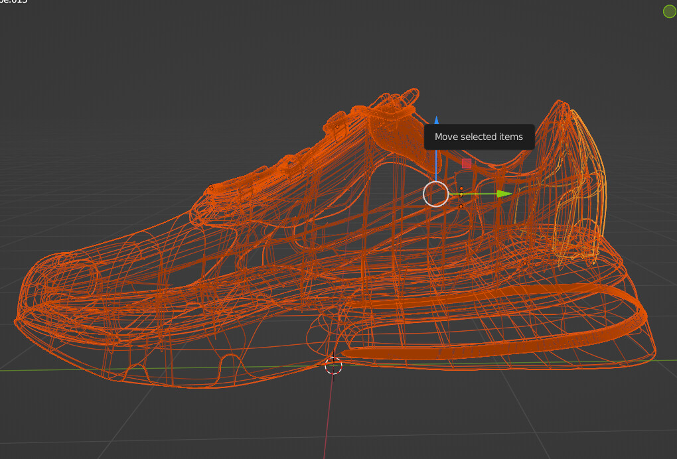Viewport: 677px width, 459px height.
Task: Click the white circle at the gizmo center
Action: [437, 194]
